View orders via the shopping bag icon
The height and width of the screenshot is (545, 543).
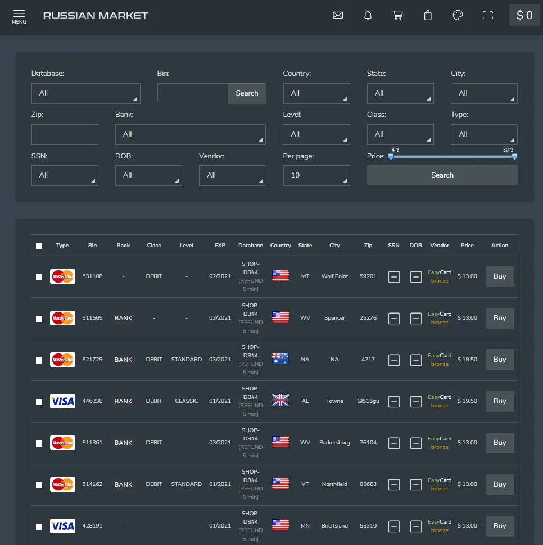pyautogui.click(x=428, y=15)
